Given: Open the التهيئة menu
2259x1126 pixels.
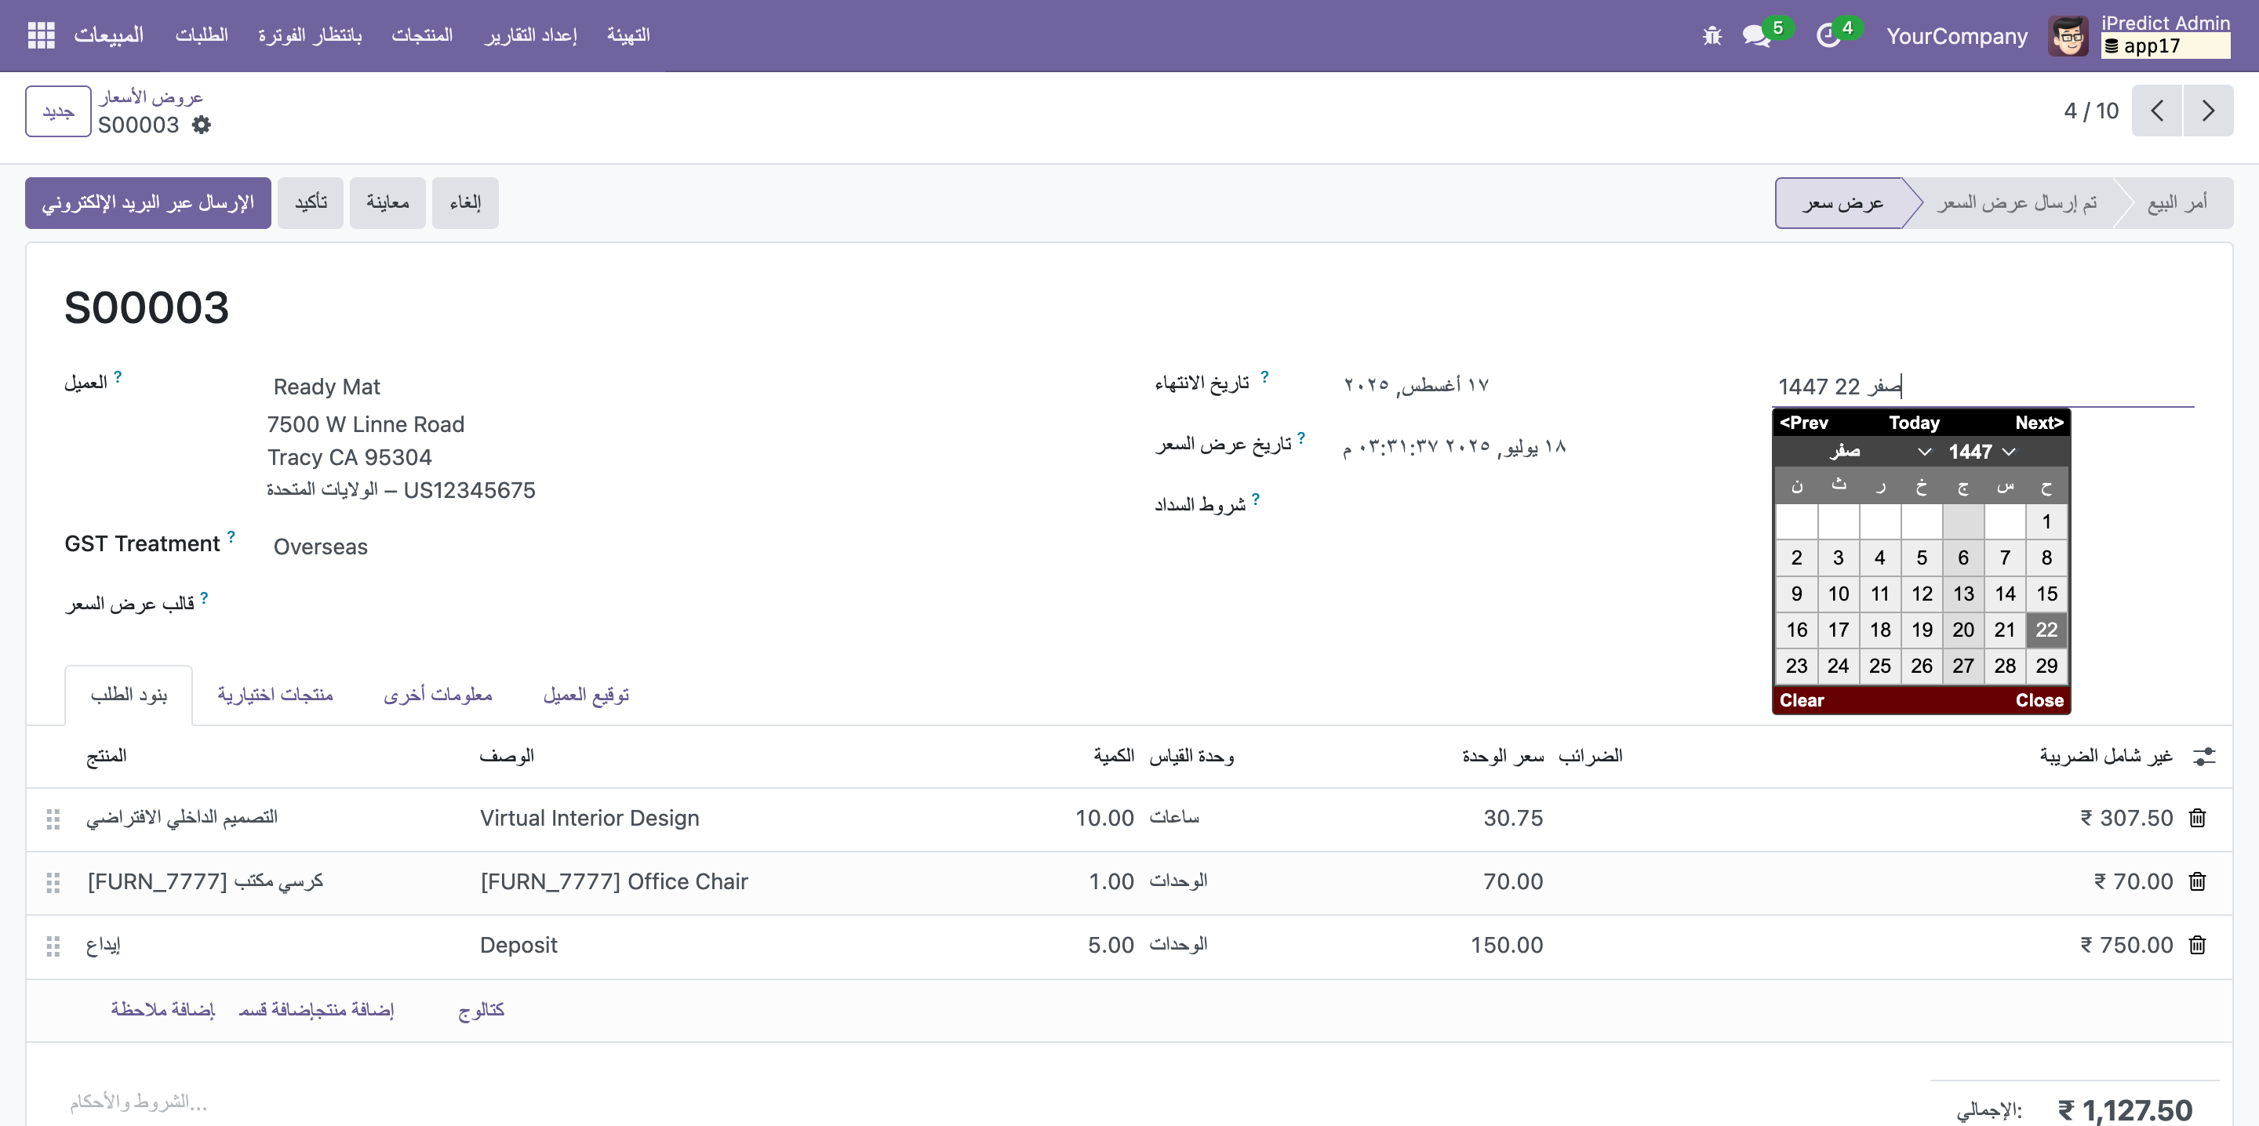Looking at the screenshot, I should (x=627, y=35).
